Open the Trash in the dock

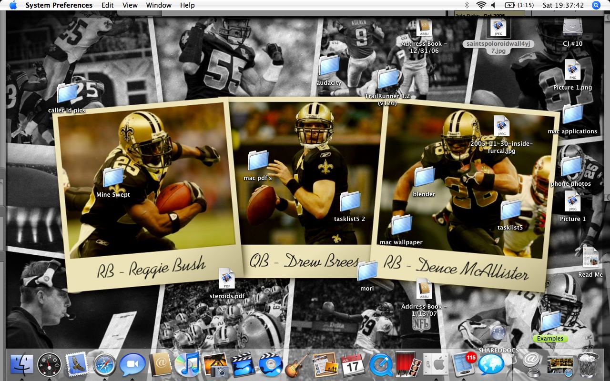point(588,365)
